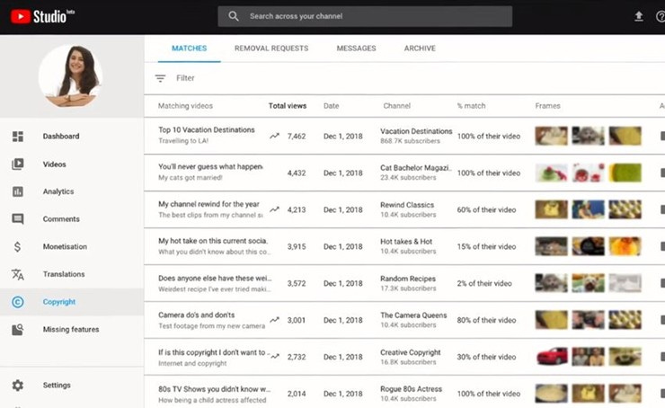Click the channel search input field
This screenshot has width=665, height=408.
point(365,16)
